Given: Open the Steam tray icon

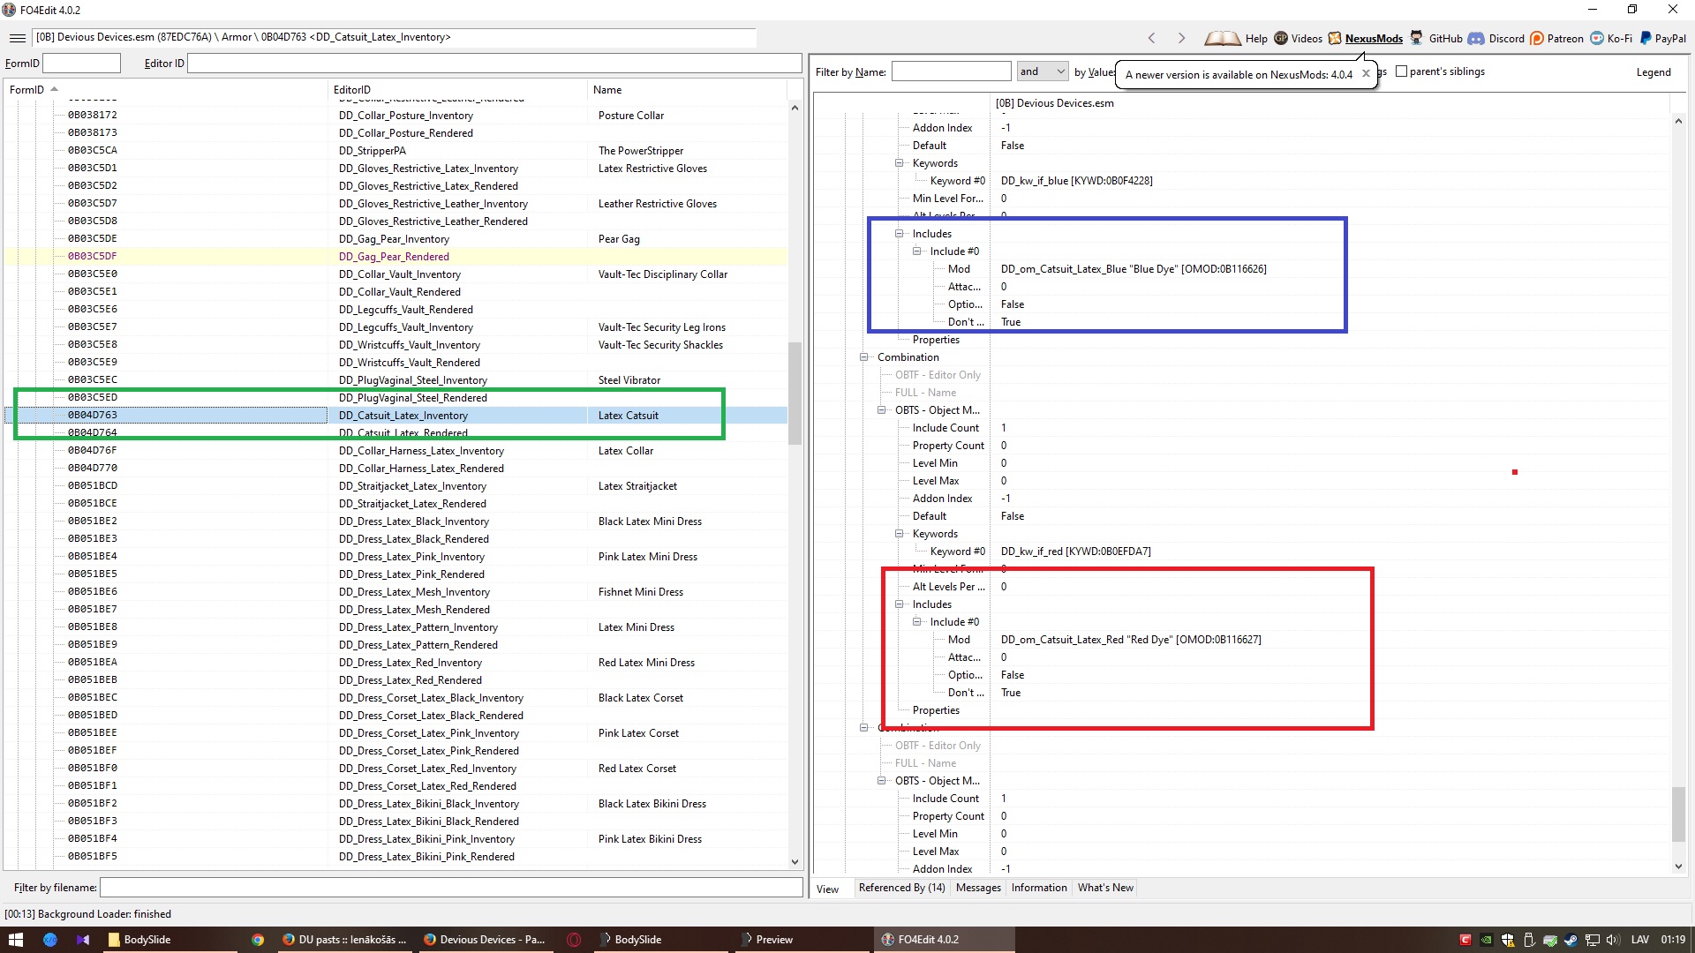Looking at the screenshot, I should click(1571, 940).
